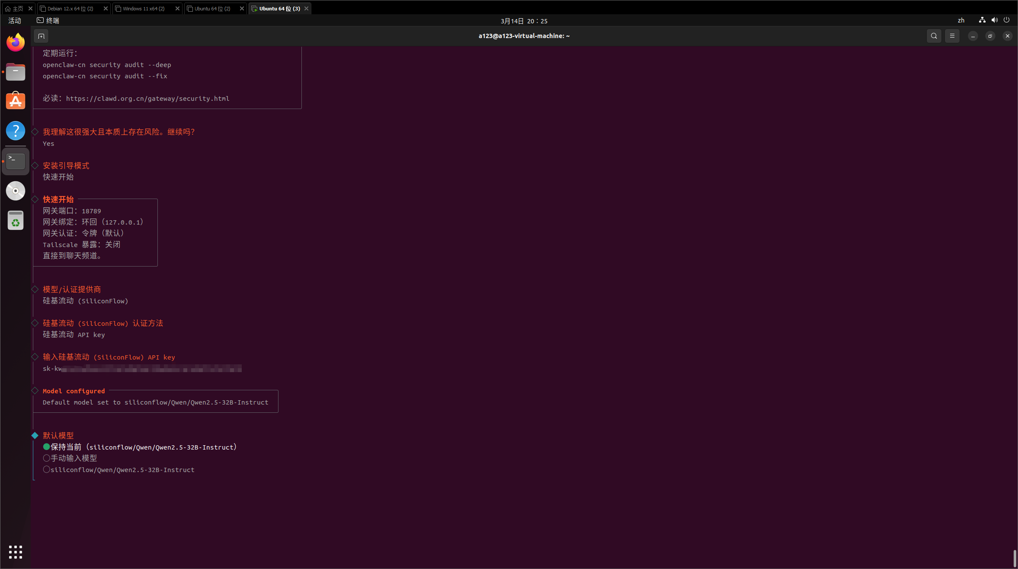Switch to Debian 12.x 64 位 tab

(70, 9)
